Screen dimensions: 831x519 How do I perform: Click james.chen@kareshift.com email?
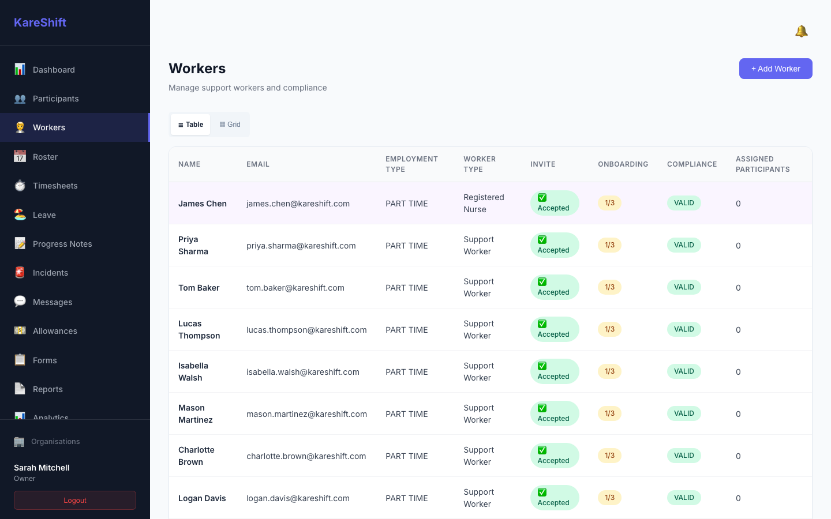pos(298,204)
